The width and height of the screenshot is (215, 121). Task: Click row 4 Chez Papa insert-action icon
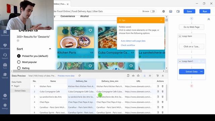158,102
